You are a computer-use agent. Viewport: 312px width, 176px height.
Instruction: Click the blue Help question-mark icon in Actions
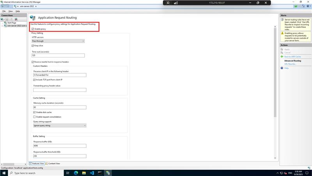(x=282, y=68)
